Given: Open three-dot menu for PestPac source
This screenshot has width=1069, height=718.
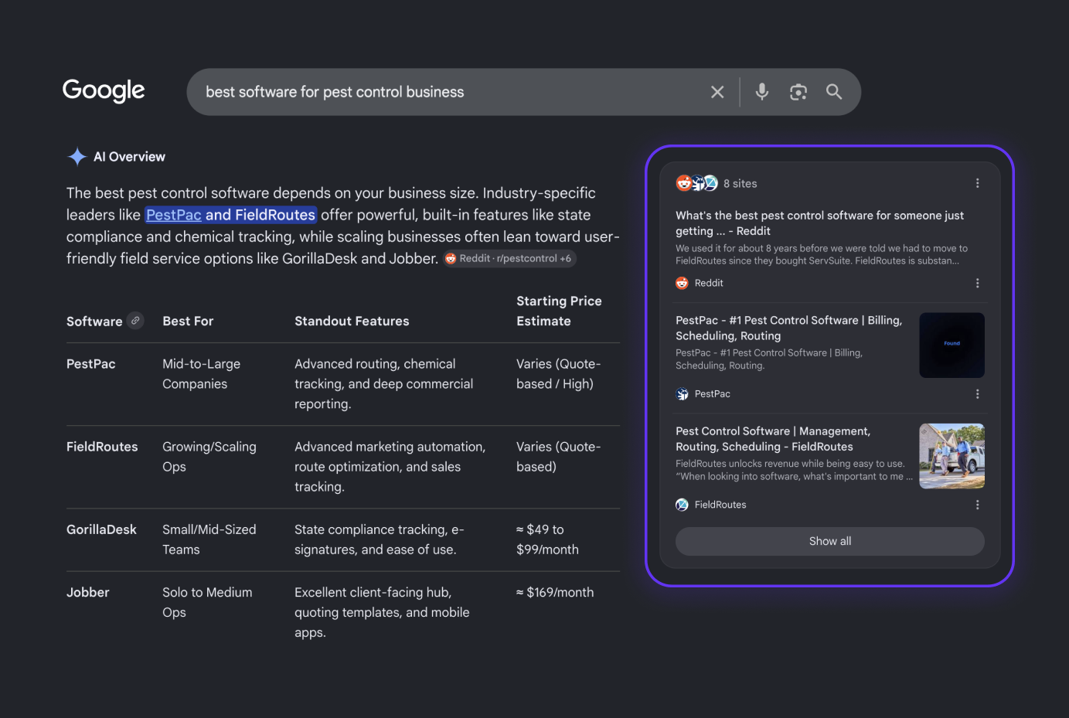Looking at the screenshot, I should click(977, 394).
